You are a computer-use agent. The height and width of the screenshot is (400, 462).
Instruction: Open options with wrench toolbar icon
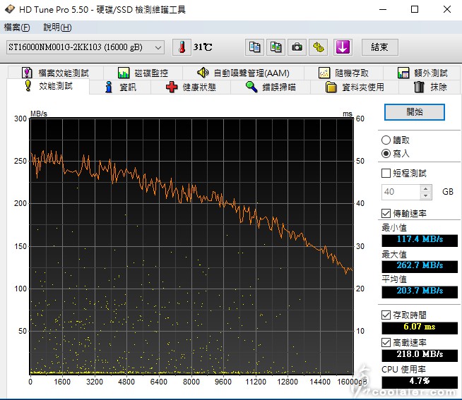pos(318,47)
